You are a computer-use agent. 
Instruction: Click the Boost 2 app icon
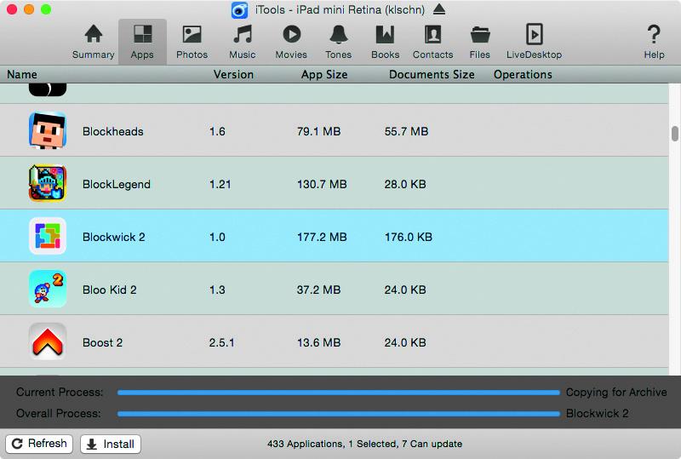[x=48, y=341]
